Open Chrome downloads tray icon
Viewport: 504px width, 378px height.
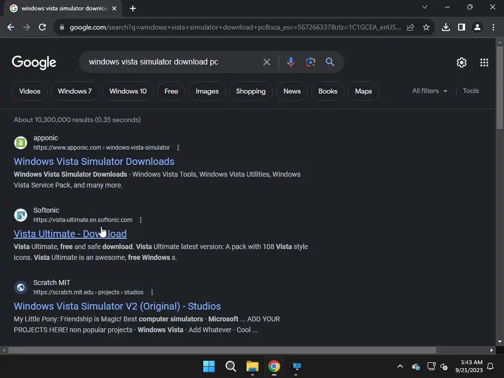click(x=446, y=28)
